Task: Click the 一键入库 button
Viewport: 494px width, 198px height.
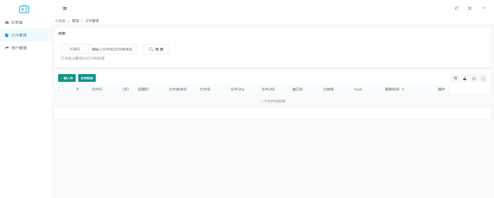Action: click(x=67, y=78)
